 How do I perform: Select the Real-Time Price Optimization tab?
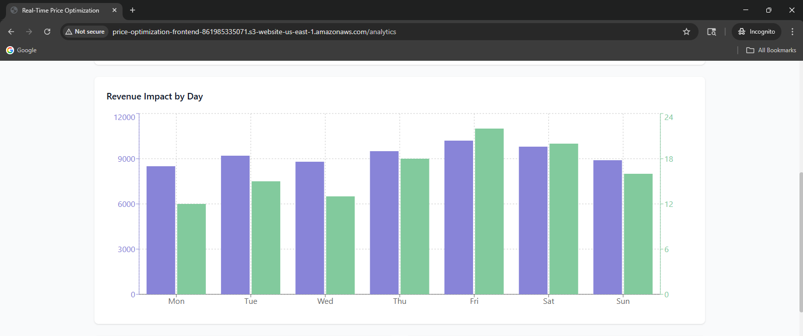tap(63, 10)
